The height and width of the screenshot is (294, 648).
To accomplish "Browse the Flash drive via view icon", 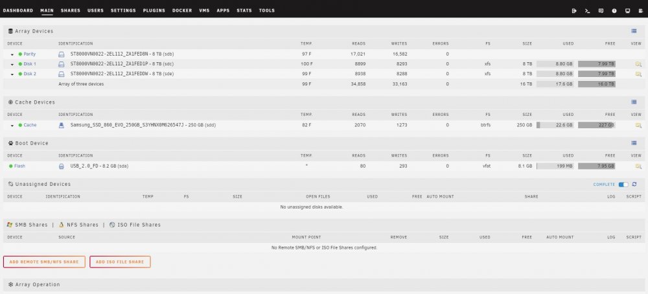I will point(638,166).
